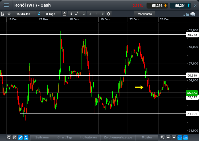Select layout slot 3
Screen dimensions: 199x141
(x=90, y=14)
